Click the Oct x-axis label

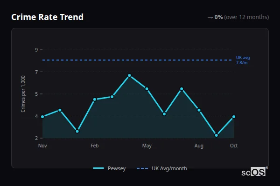[234, 146]
